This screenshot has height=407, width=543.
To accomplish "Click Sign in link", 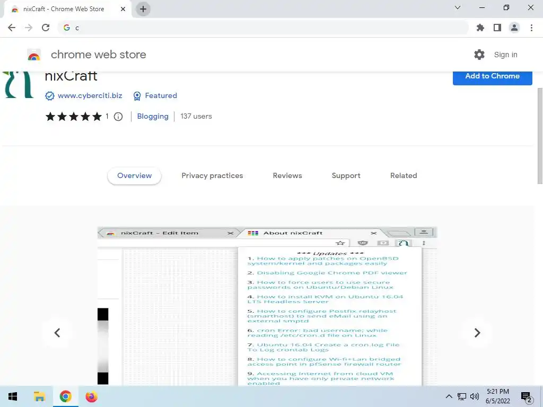I will (505, 55).
